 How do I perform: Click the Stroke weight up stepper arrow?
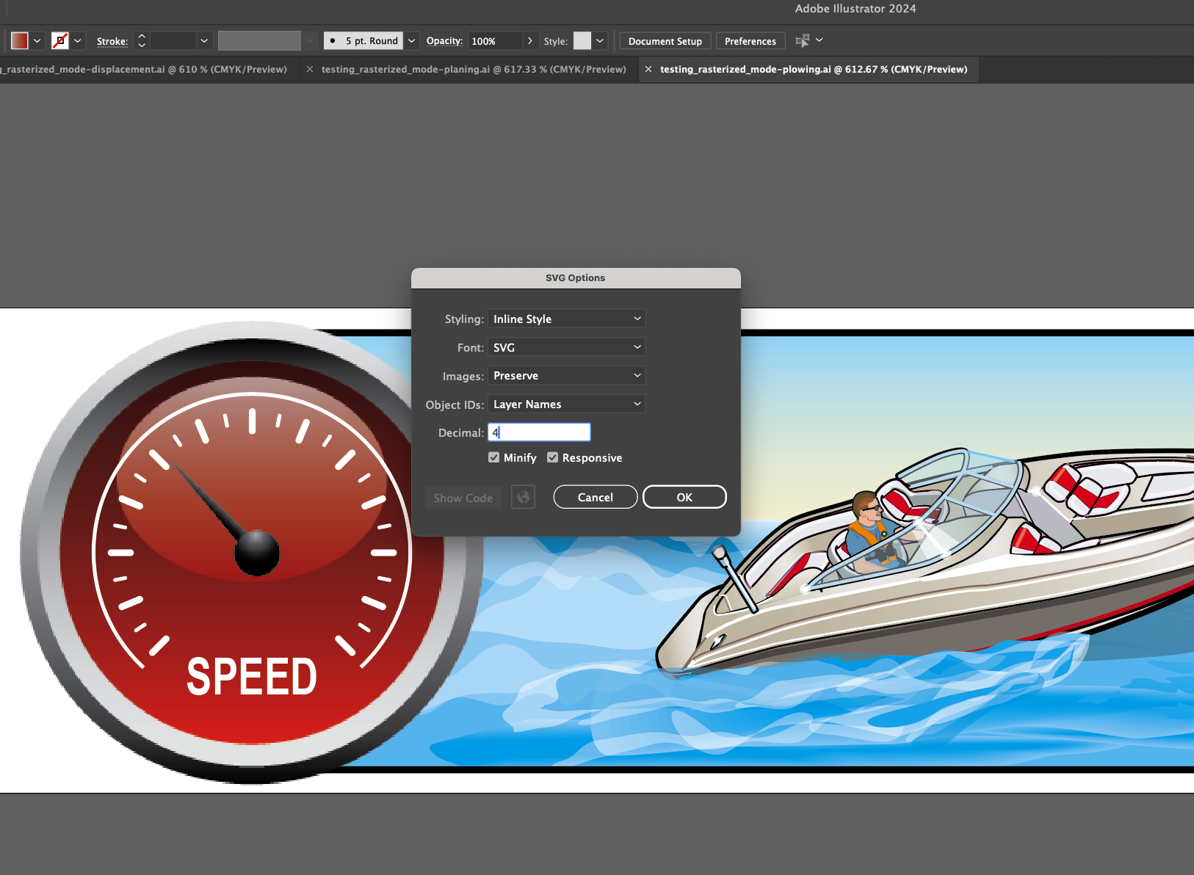click(142, 36)
